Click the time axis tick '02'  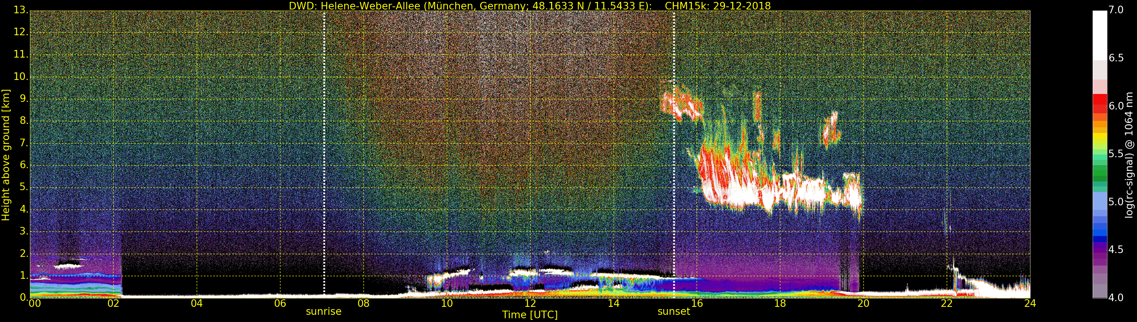pos(113,303)
